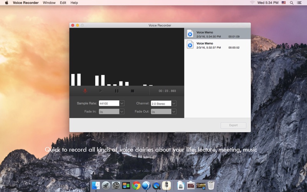Viewport: 307px width, 192px height.
Task: Expand the Channel dropdown
Action: click(174, 103)
